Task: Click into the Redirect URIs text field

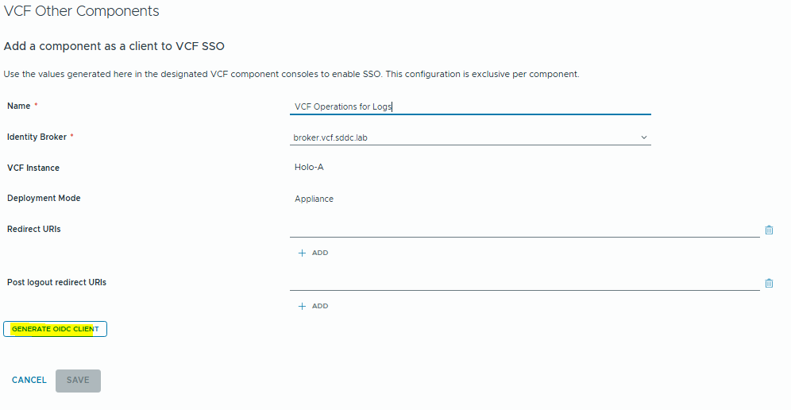Action: click(524, 230)
